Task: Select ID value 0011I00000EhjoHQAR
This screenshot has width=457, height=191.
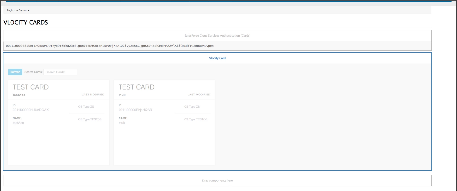Action: (x=135, y=110)
